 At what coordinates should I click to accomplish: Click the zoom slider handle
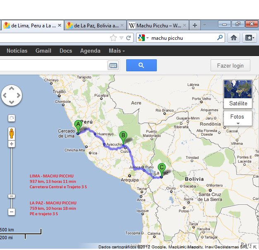coord(12,196)
